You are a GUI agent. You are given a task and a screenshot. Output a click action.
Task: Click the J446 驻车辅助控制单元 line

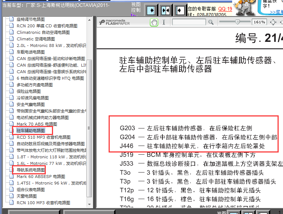pyautogui.click(x=192, y=146)
